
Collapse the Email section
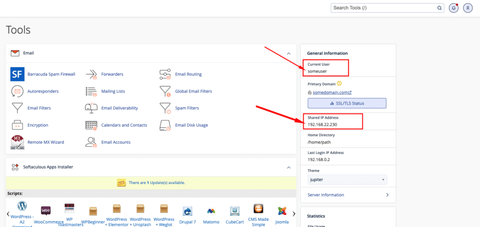(289, 53)
